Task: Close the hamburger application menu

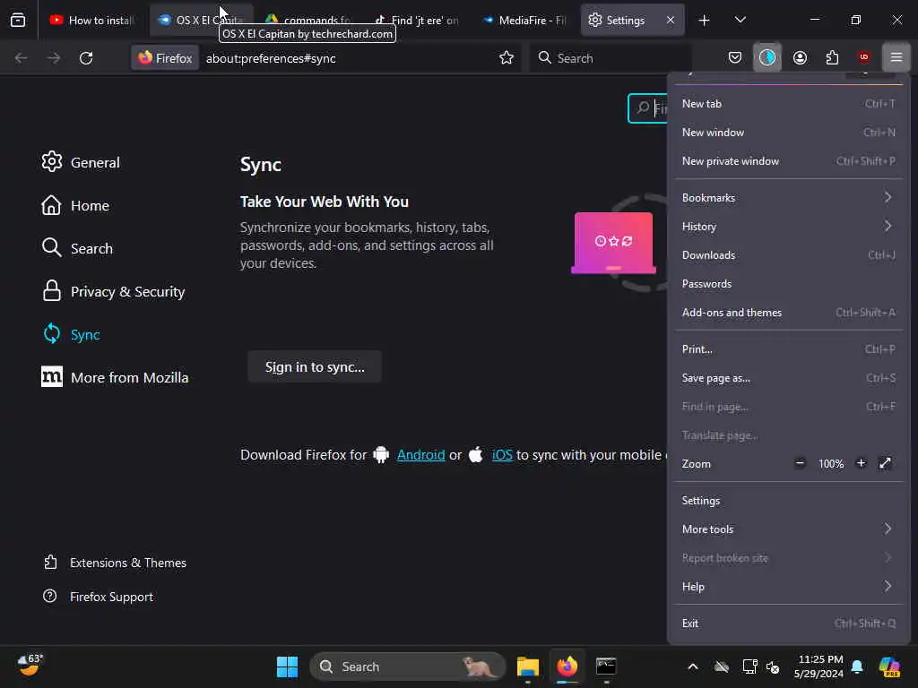Action: tap(896, 57)
